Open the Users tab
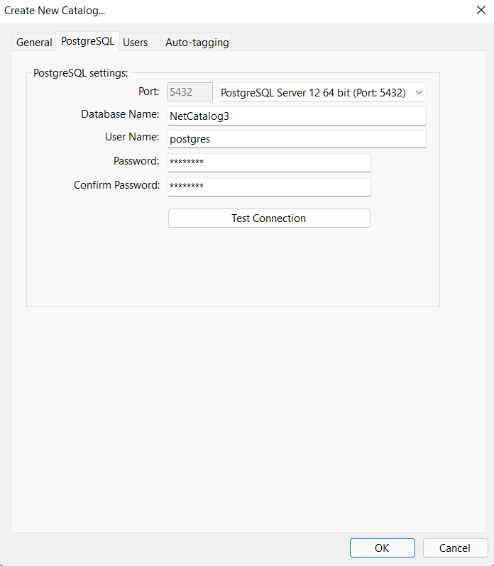The image size is (494, 566). [x=135, y=43]
